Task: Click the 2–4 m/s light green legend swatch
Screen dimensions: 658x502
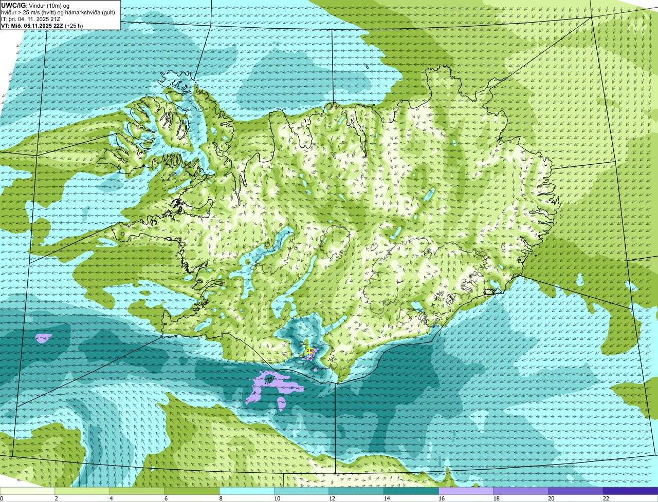Action: click(82, 491)
